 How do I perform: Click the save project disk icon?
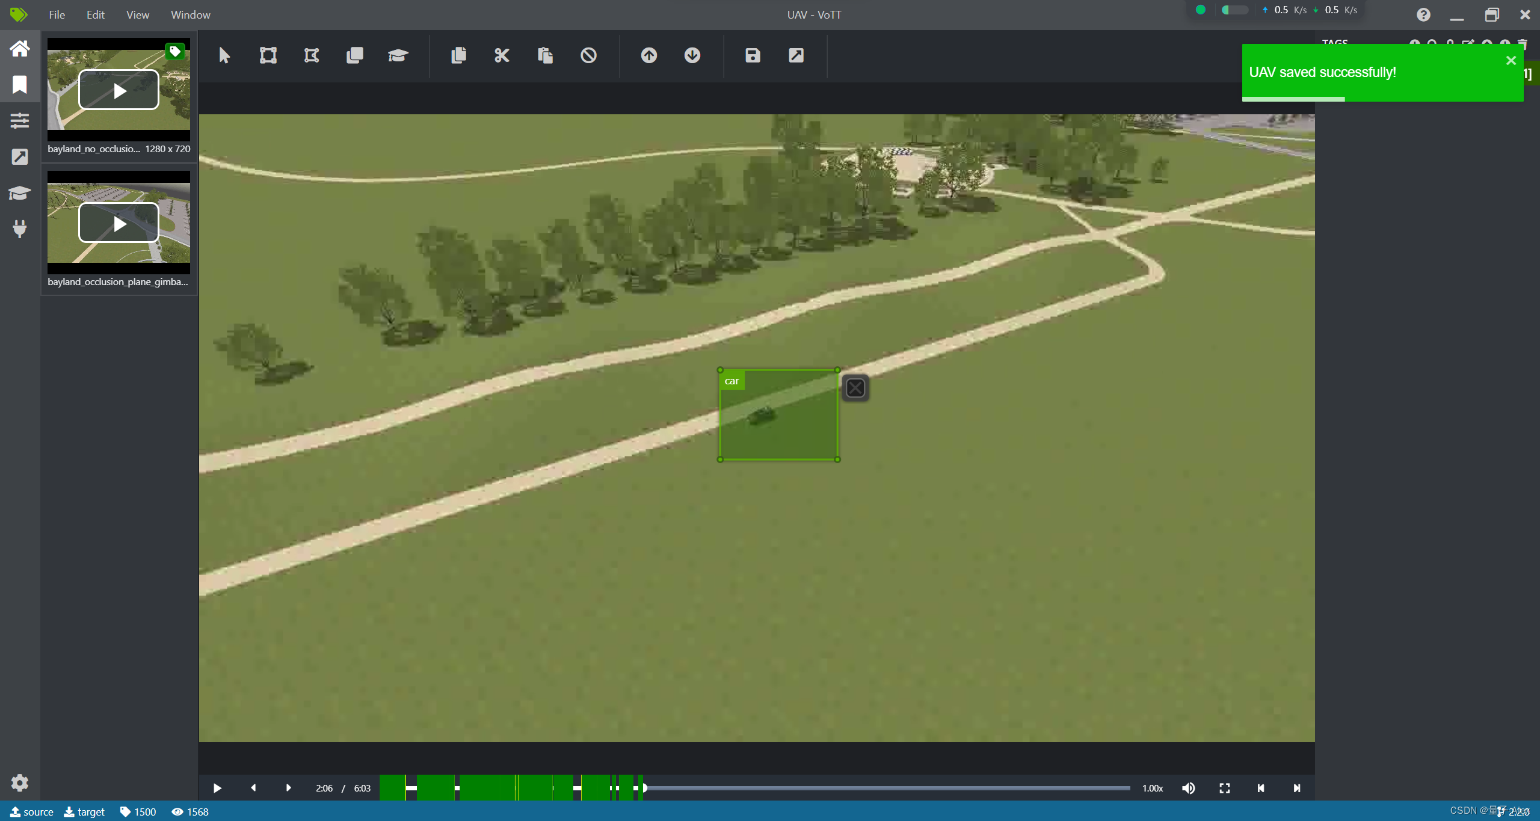(753, 55)
